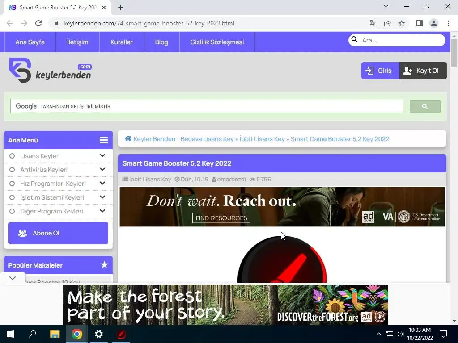Select the İşletim Sistemi Keyleri circle
This screenshot has height=343, width=458.
click(x=12, y=197)
